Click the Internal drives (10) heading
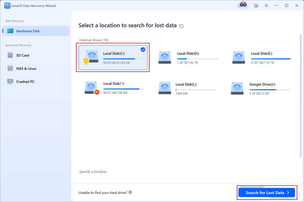This screenshot has height=202, width=304. point(94,40)
